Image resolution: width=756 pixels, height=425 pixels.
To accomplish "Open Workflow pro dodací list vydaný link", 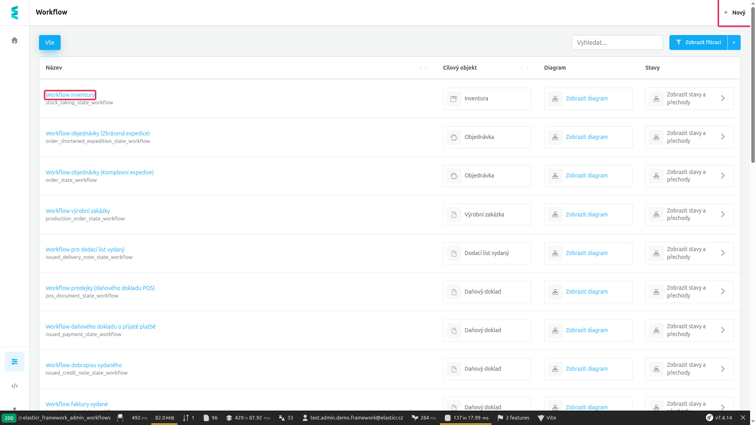I will (85, 249).
